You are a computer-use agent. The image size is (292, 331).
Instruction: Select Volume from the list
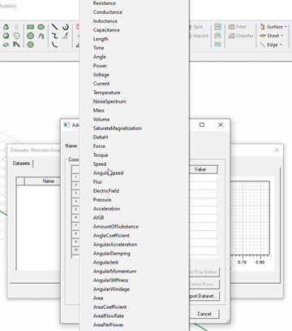tap(101, 120)
